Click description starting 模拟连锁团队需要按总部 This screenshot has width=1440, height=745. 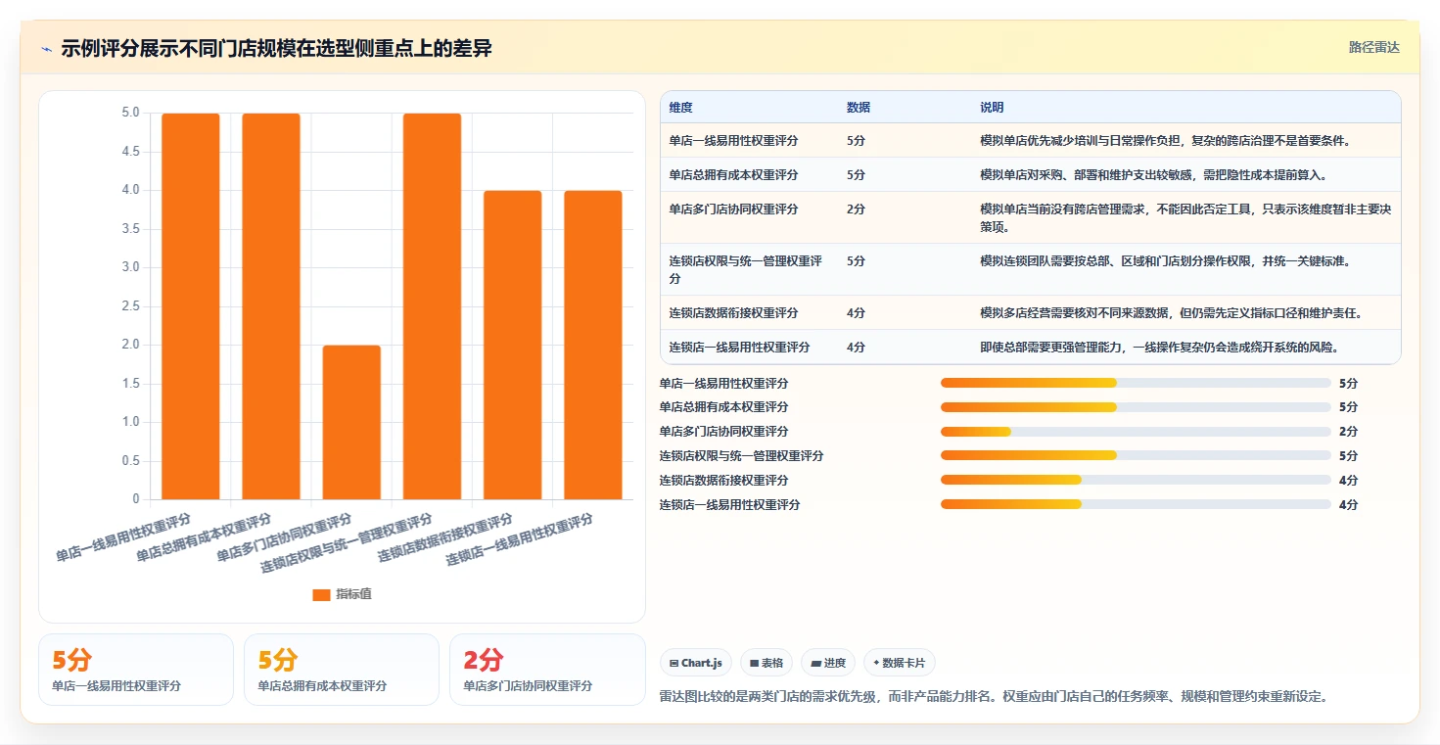1165,260
